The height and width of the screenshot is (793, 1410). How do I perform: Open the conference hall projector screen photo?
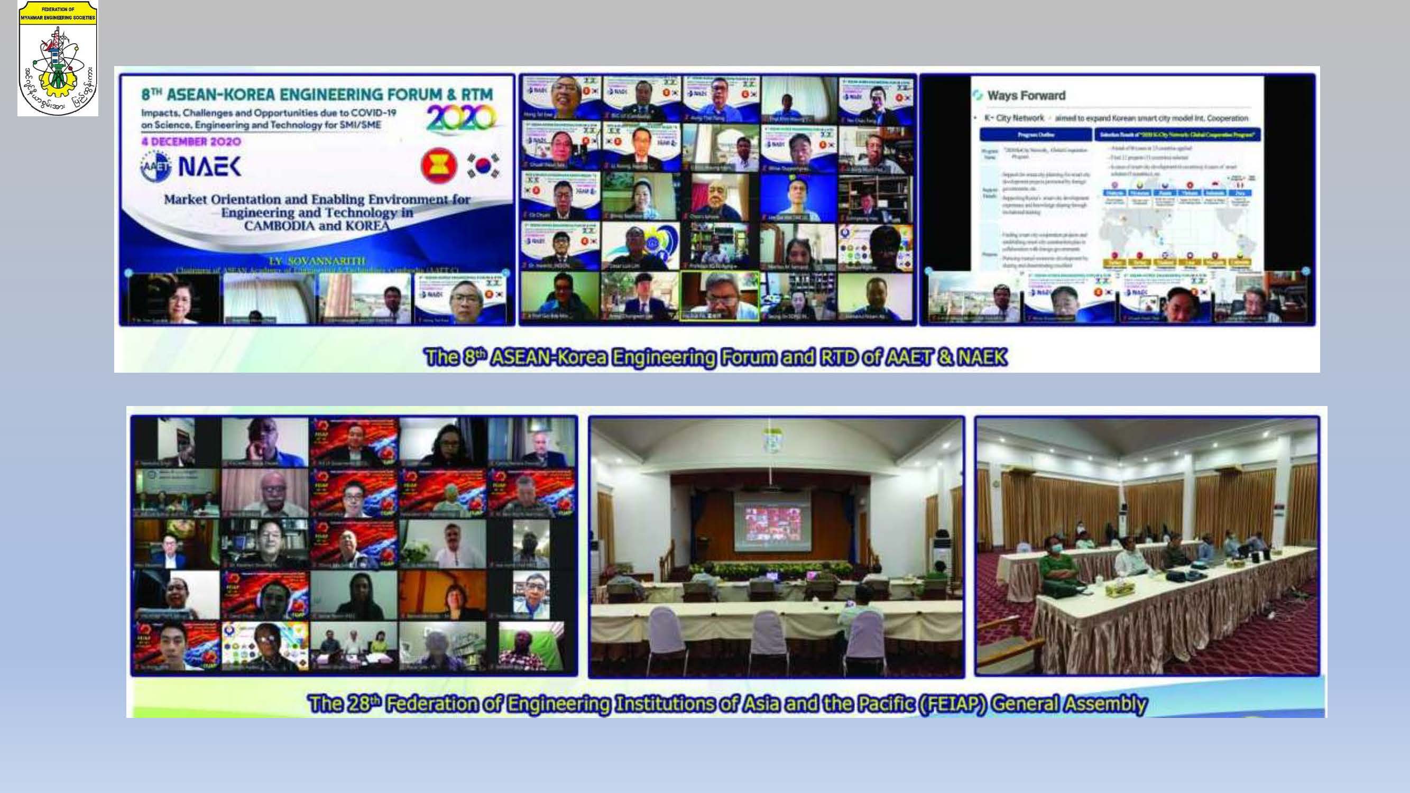[x=776, y=547]
